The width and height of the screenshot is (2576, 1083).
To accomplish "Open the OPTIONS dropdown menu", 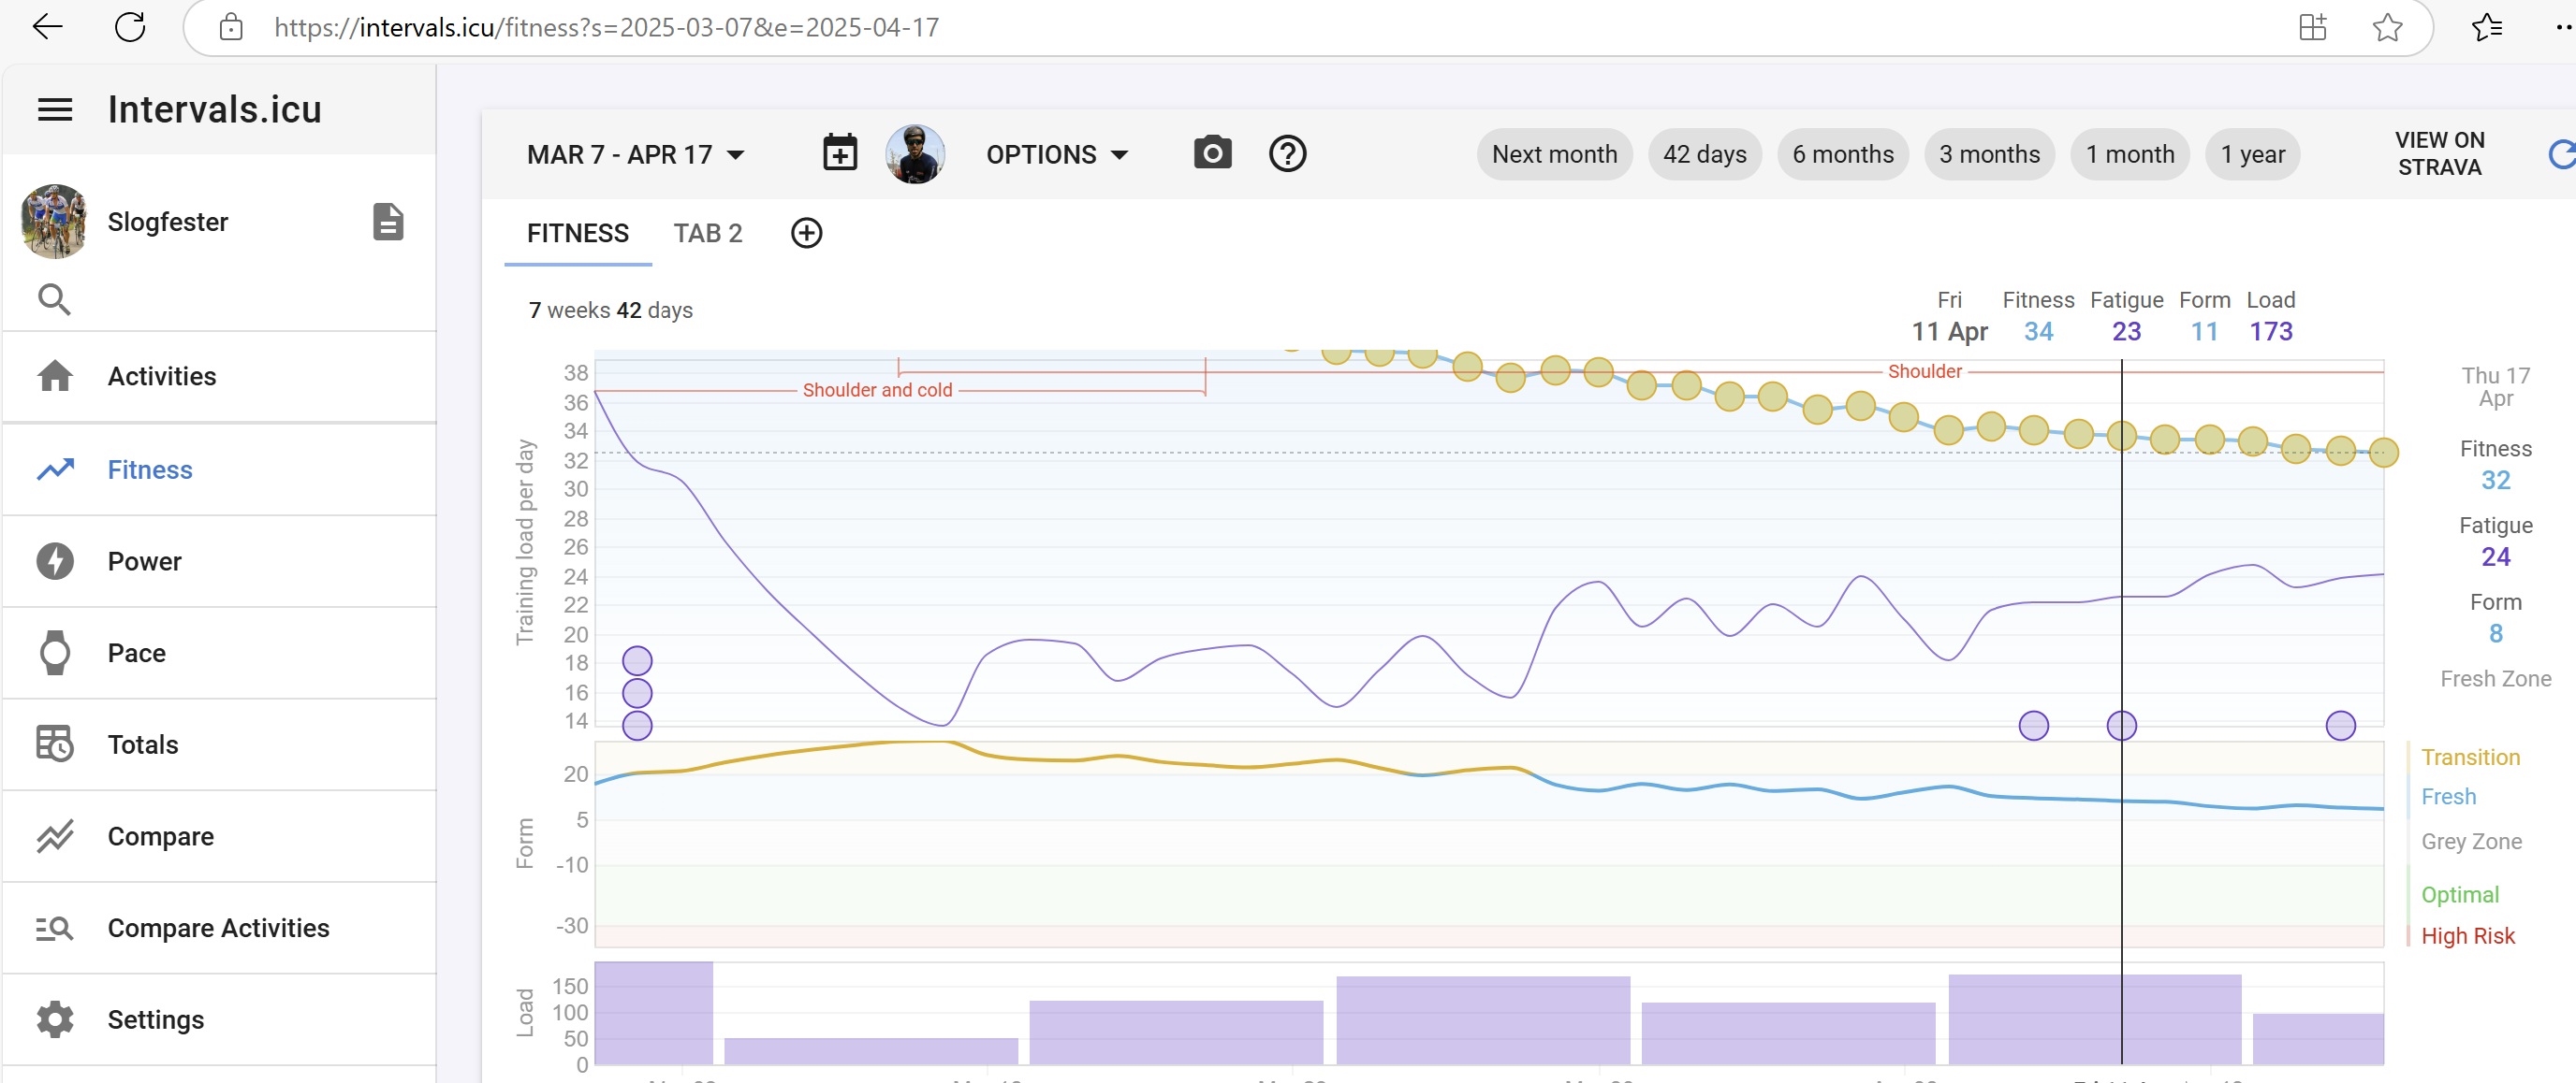I will click(x=1057, y=155).
